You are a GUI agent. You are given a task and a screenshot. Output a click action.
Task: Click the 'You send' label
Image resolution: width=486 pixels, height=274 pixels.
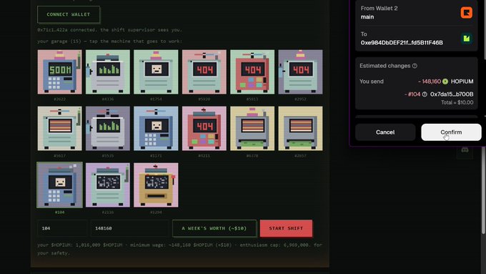pos(372,82)
